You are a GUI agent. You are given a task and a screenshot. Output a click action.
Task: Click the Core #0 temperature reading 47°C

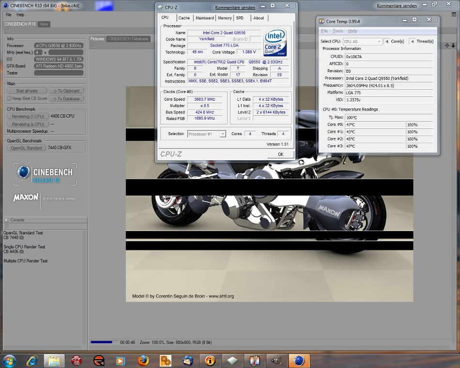point(375,124)
